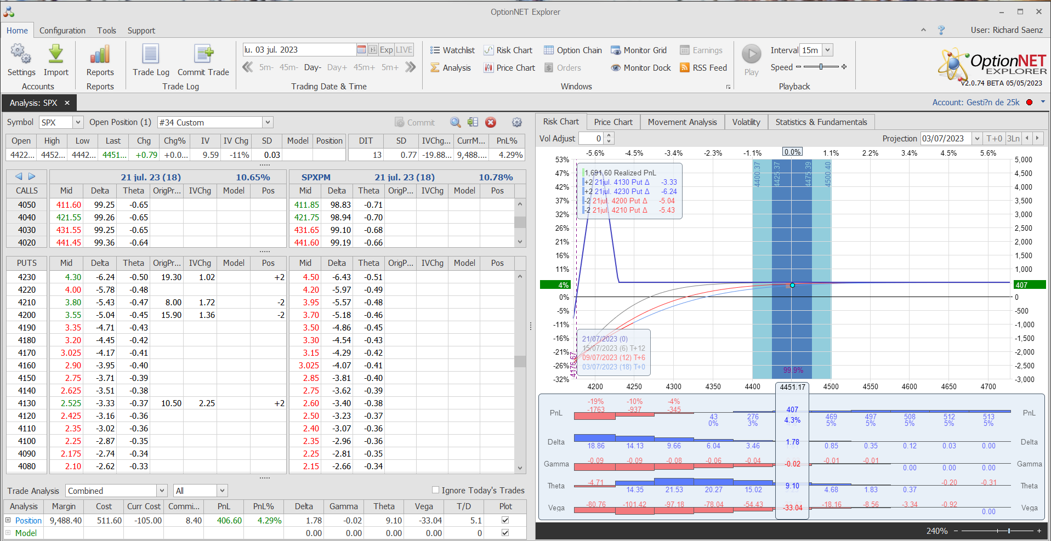Open the calendar date picker icon
Screen dimensions: 1051x541
[361, 50]
